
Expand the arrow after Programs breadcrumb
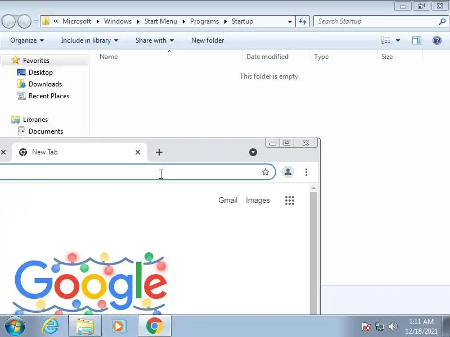click(x=226, y=21)
